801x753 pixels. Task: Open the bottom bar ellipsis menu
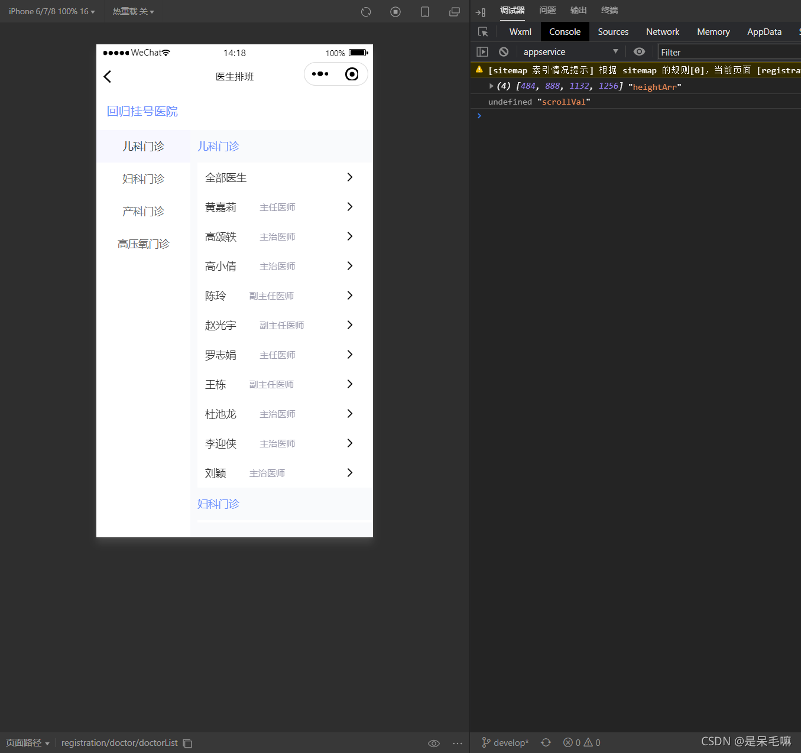[458, 743]
